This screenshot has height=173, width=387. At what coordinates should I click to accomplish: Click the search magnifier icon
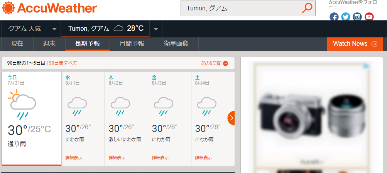307,8
